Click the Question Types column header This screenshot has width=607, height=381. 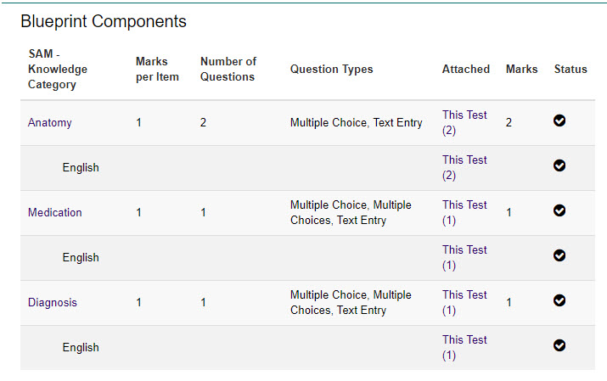pos(331,70)
